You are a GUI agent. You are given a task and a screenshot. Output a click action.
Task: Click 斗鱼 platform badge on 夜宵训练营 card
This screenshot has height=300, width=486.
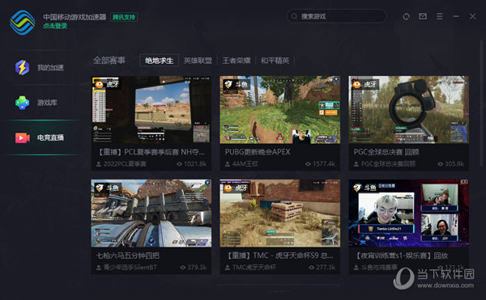click(x=365, y=188)
